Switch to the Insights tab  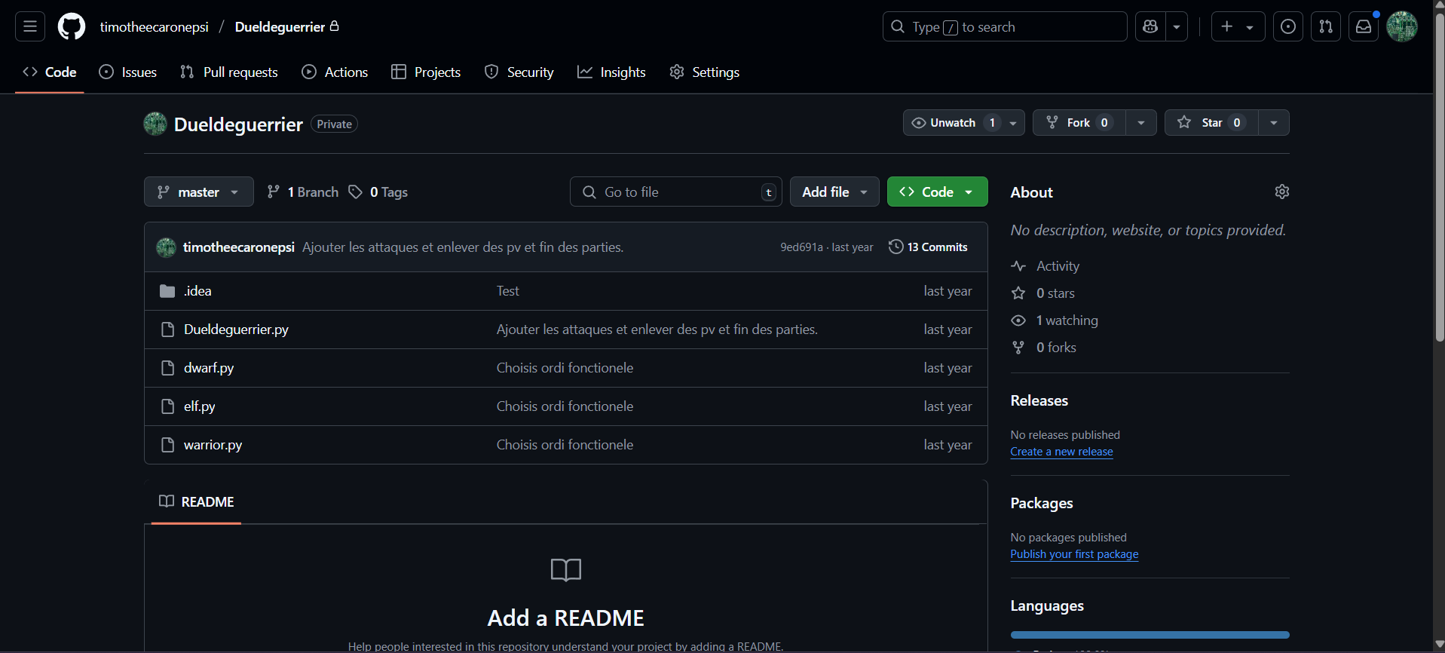611,72
